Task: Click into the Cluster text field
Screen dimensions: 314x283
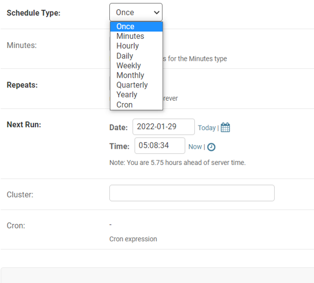Action: (x=191, y=193)
